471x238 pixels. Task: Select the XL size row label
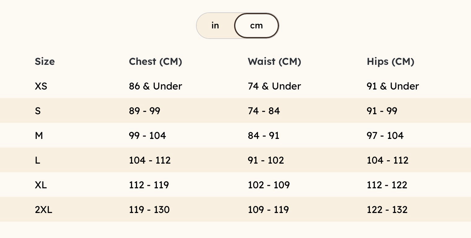click(41, 185)
